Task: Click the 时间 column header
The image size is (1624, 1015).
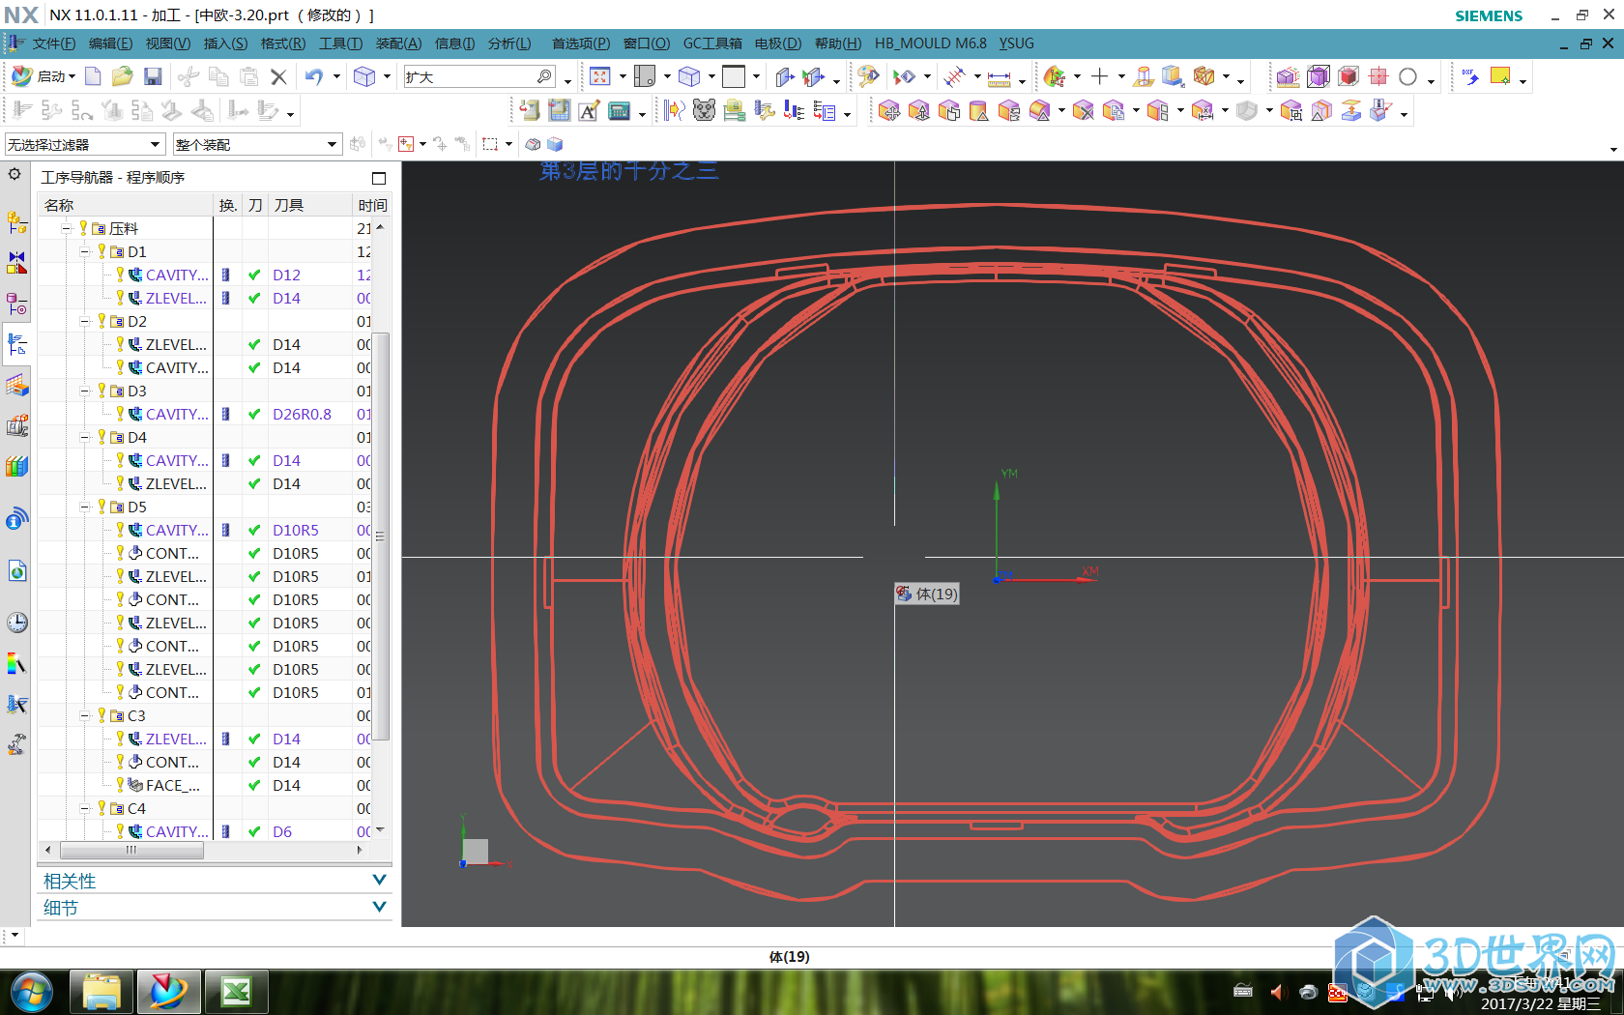Action: point(372,205)
